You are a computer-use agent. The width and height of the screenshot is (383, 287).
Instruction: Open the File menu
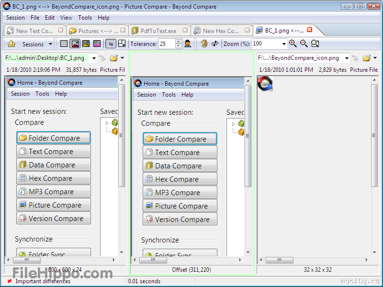35,18
